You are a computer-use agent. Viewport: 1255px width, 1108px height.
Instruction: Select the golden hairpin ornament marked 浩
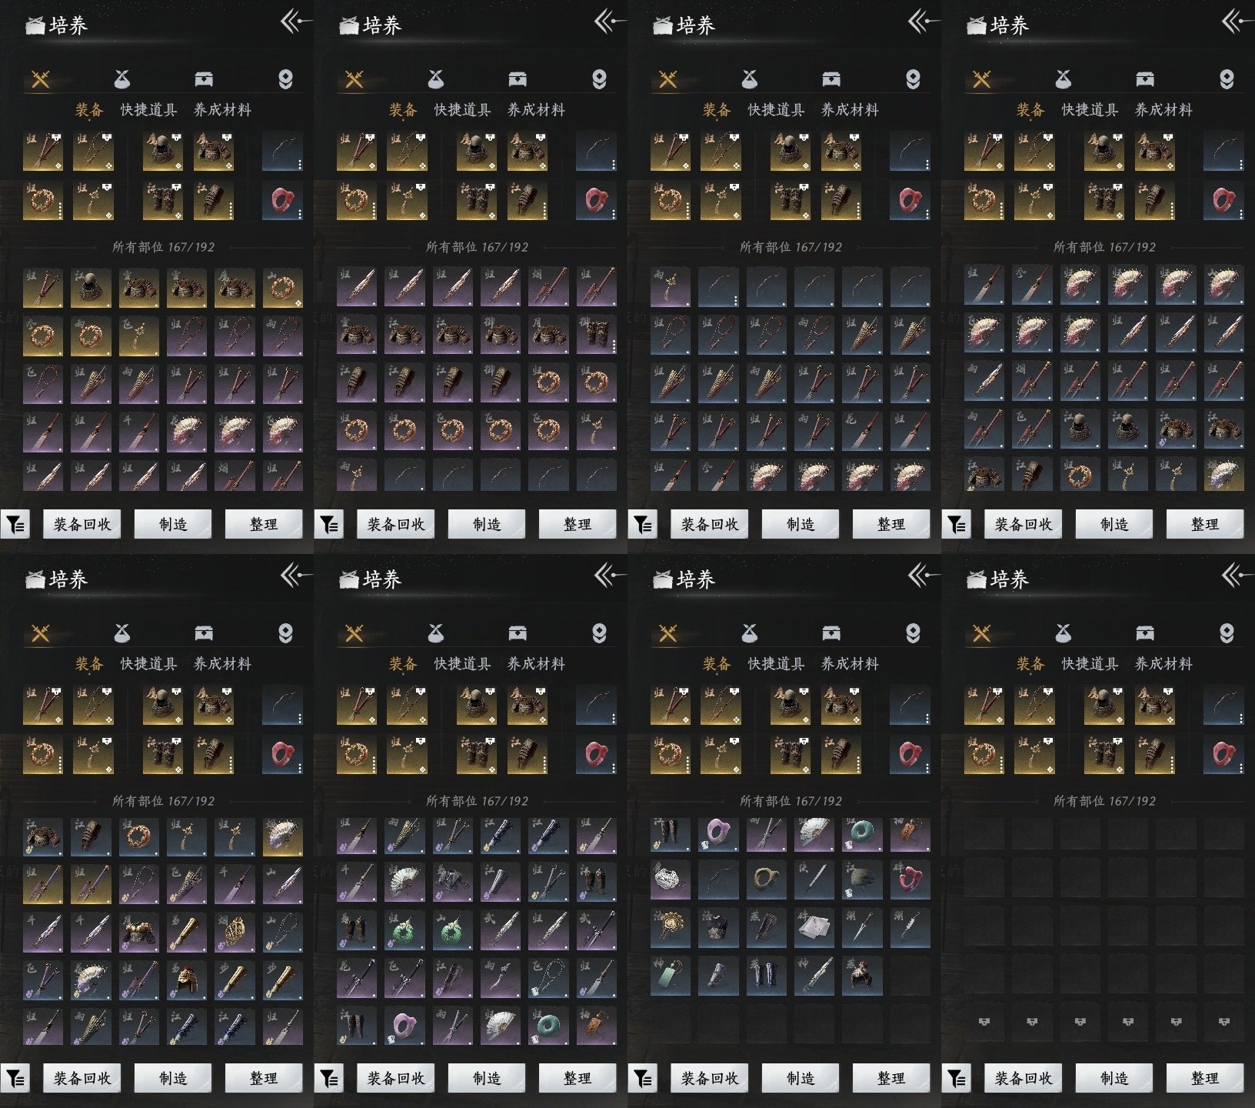[670, 929]
